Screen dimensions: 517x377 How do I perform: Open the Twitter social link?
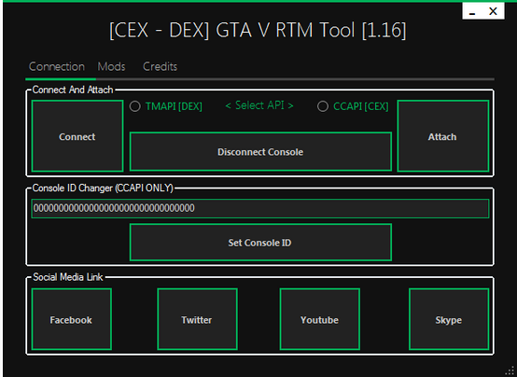[x=197, y=319]
